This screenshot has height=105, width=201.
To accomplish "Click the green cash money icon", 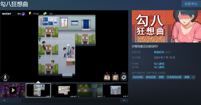I will click(45, 13).
